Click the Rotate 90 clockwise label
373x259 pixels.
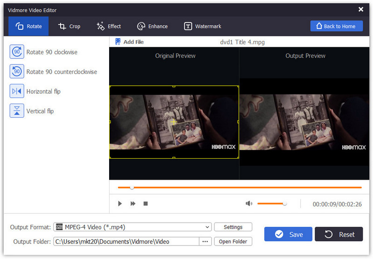tap(52, 52)
